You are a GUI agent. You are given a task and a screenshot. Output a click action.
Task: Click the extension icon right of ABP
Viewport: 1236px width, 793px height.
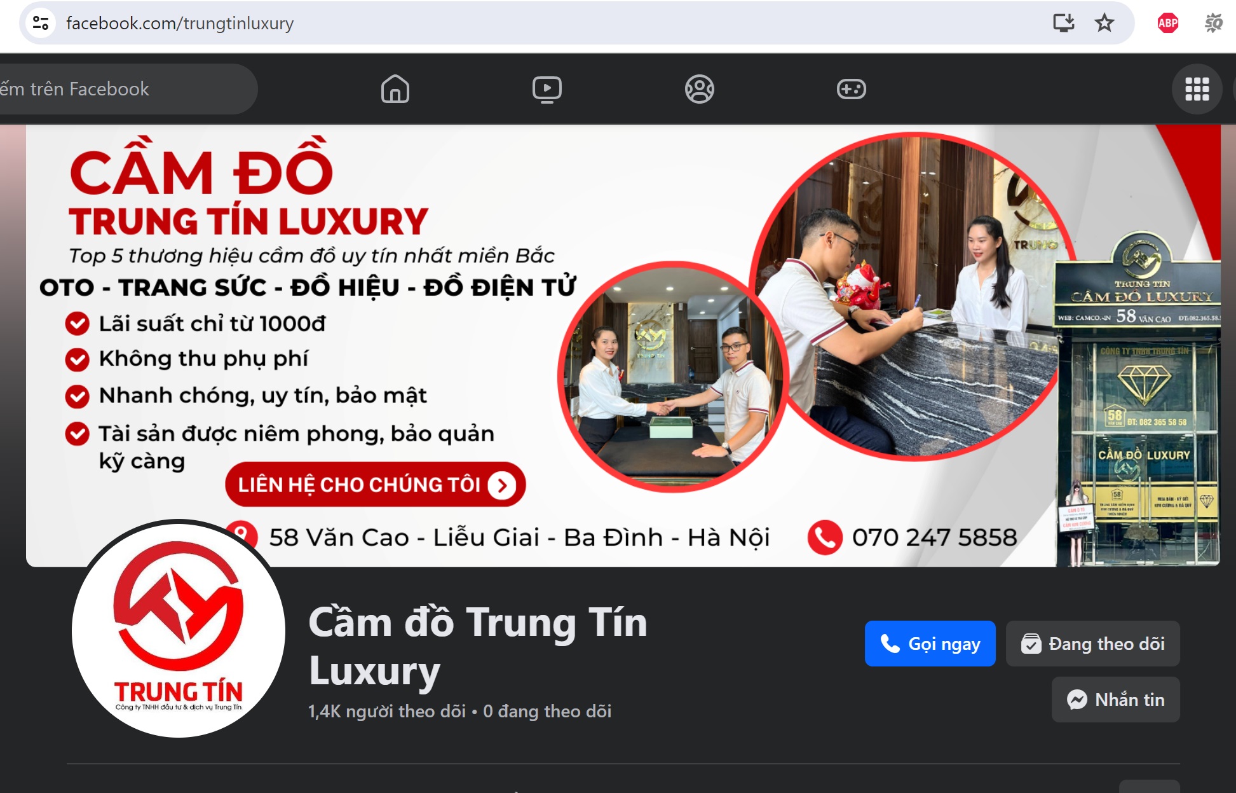point(1214,24)
